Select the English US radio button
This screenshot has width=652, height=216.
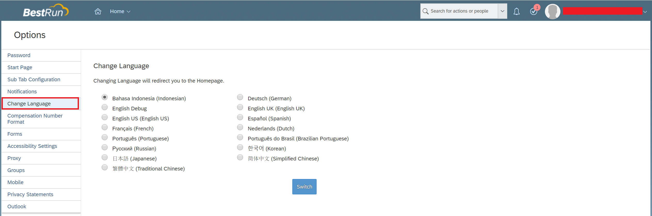click(104, 117)
